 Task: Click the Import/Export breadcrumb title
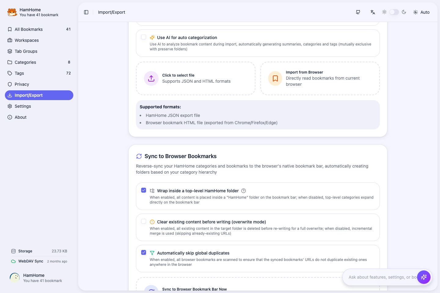112,12
